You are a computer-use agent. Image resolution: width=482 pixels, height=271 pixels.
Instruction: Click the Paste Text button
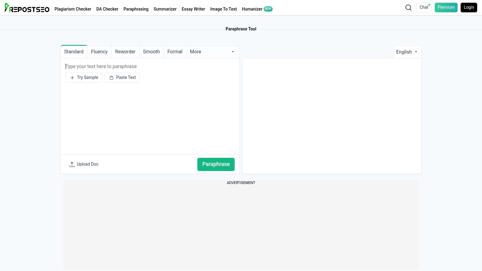pyautogui.click(x=122, y=78)
